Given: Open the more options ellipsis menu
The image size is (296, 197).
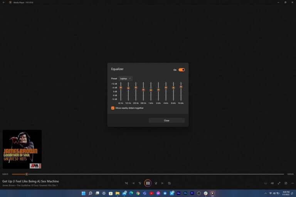Looking at the screenshot, I should (293, 183).
